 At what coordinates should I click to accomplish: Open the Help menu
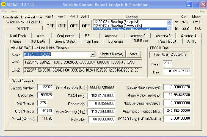pyautogui.click(x=202, y=11)
